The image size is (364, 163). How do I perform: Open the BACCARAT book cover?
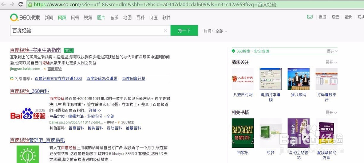243,133
